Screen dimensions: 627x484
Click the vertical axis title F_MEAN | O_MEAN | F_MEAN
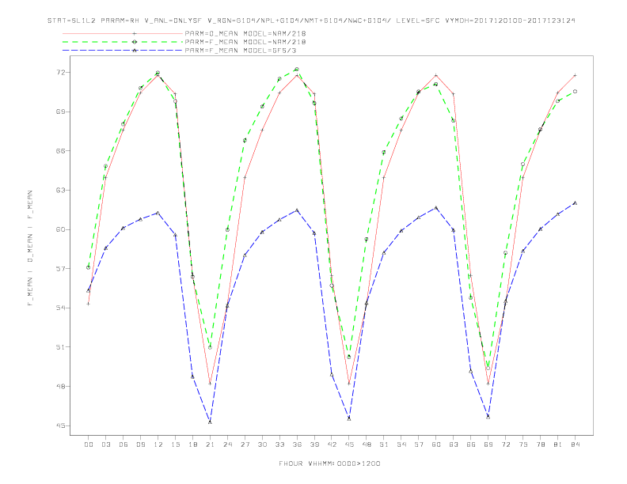[x=30, y=248]
